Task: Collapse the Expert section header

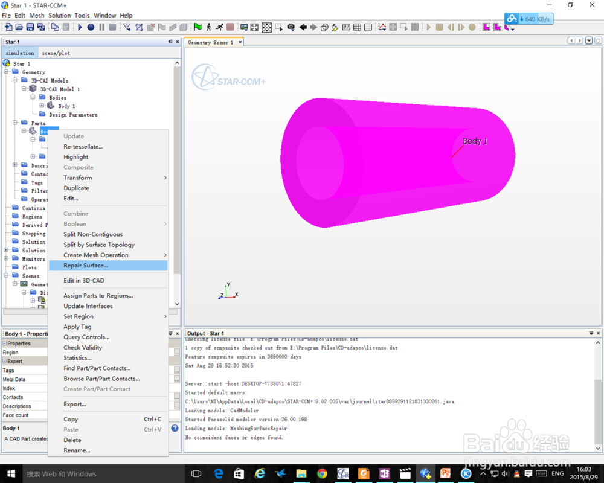Action: [5, 361]
